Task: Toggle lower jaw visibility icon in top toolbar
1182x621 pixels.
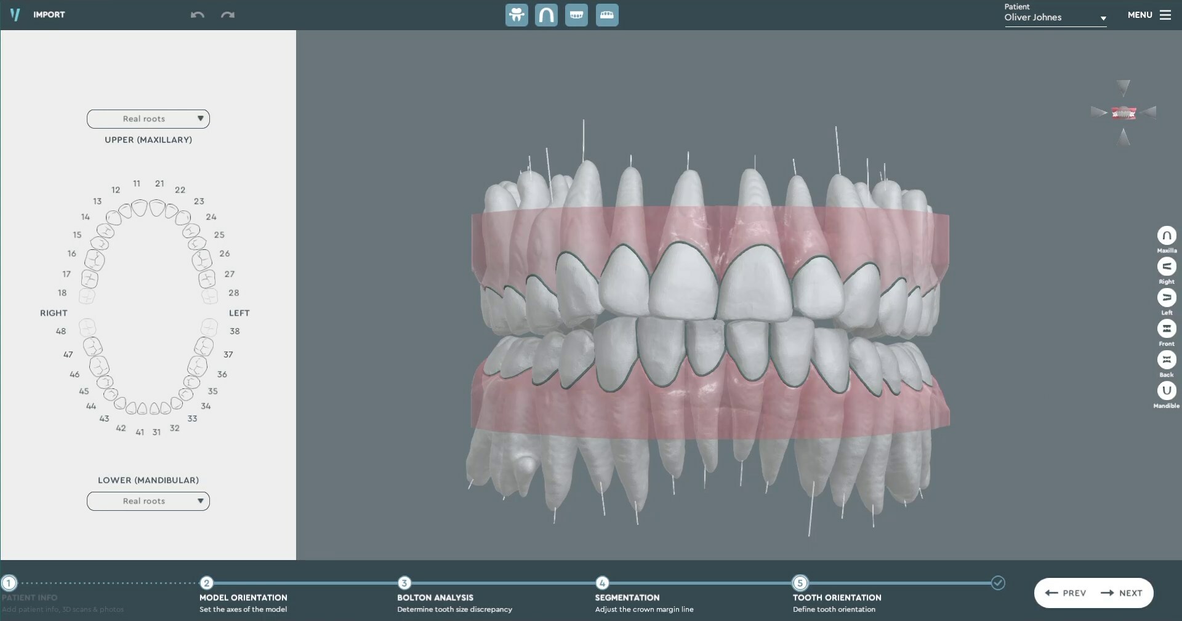Action: coord(607,15)
